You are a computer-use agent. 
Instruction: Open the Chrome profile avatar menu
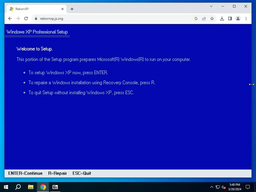tap(238, 18)
